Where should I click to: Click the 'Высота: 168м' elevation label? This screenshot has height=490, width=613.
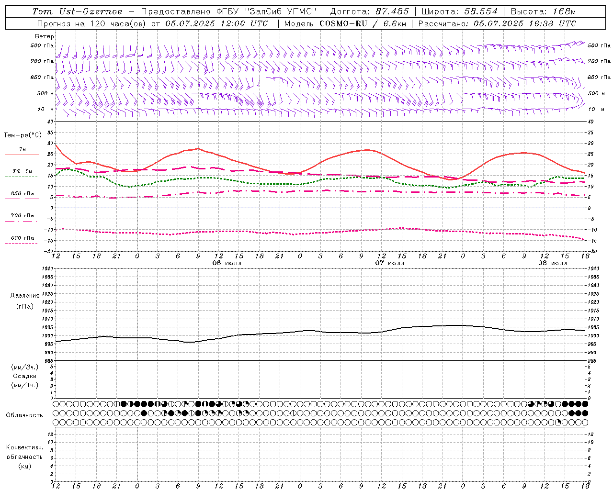[x=543, y=11]
